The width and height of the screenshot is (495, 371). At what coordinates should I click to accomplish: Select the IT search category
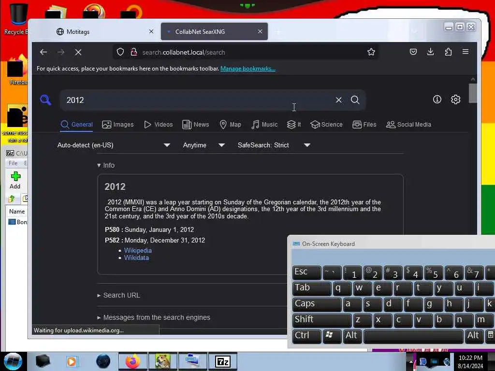coord(294,125)
